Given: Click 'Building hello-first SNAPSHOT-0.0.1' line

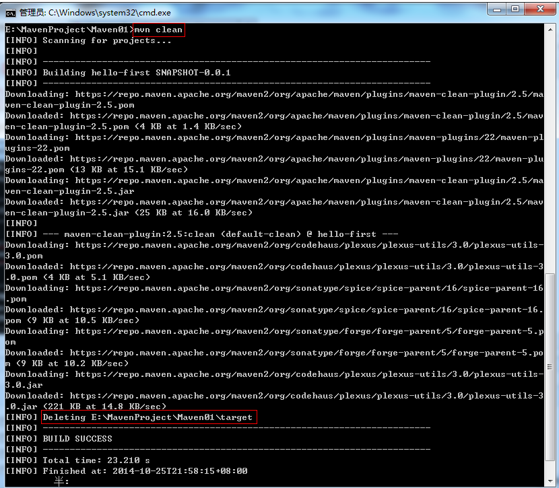Looking at the screenshot, I should (x=118, y=73).
